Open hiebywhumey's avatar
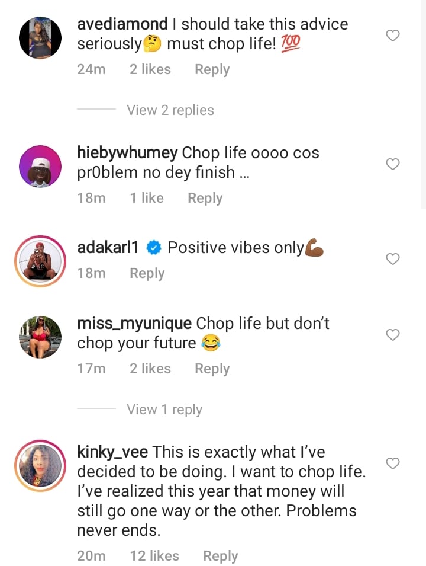The height and width of the screenshot is (566, 426). point(40,166)
